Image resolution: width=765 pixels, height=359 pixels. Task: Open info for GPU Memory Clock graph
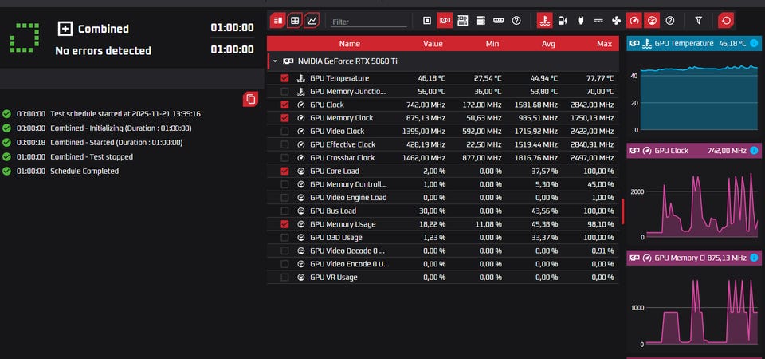[754, 258]
